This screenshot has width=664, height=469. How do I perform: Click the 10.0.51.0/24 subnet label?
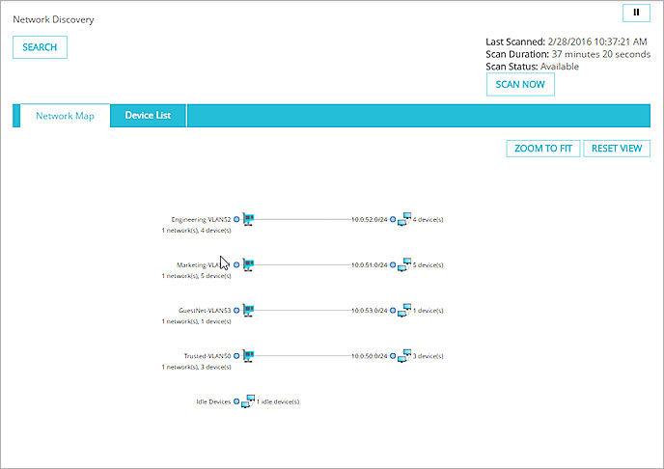tap(370, 265)
